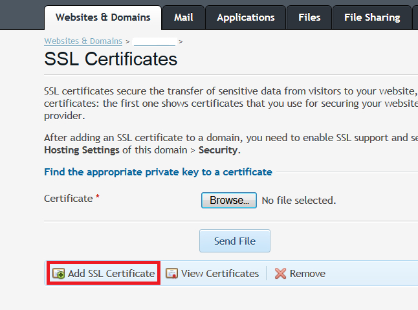This screenshot has height=310, width=418.
Task: Open the Applications tab
Action: point(245,17)
